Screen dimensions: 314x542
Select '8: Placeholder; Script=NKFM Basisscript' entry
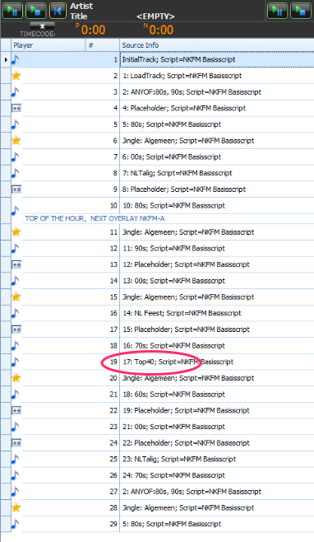(x=184, y=189)
